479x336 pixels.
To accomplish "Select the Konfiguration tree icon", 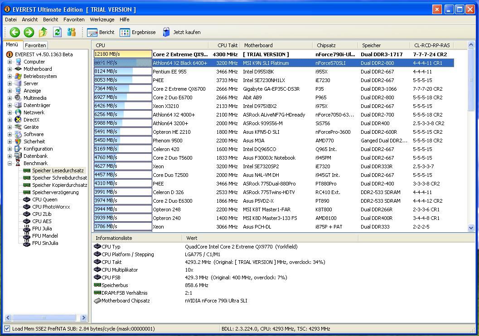I will [18, 149].
